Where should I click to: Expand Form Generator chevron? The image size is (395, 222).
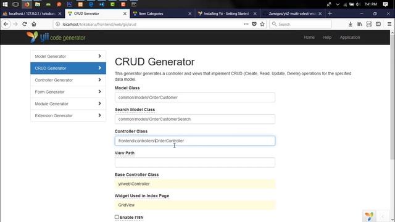coord(100,92)
